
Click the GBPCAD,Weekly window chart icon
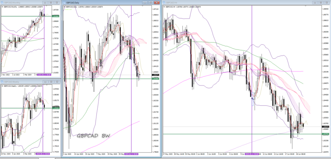tap(2, 81)
